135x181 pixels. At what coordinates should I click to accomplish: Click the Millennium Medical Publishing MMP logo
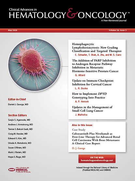(x=19, y=170)
